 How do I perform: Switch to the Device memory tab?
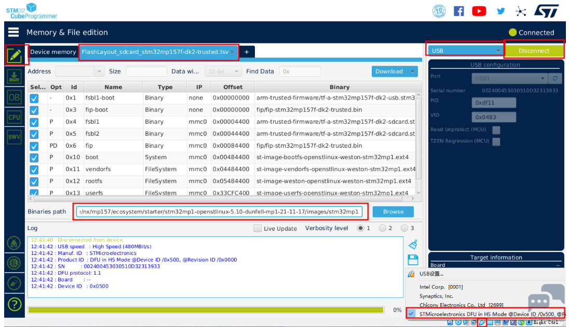pos(53,52)
